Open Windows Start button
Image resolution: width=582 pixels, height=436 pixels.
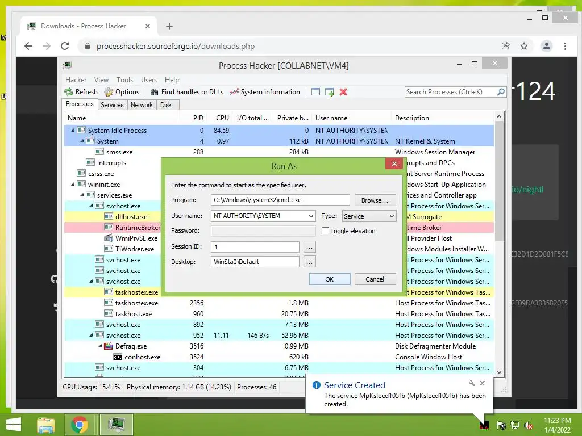click(x=14, y=425)
